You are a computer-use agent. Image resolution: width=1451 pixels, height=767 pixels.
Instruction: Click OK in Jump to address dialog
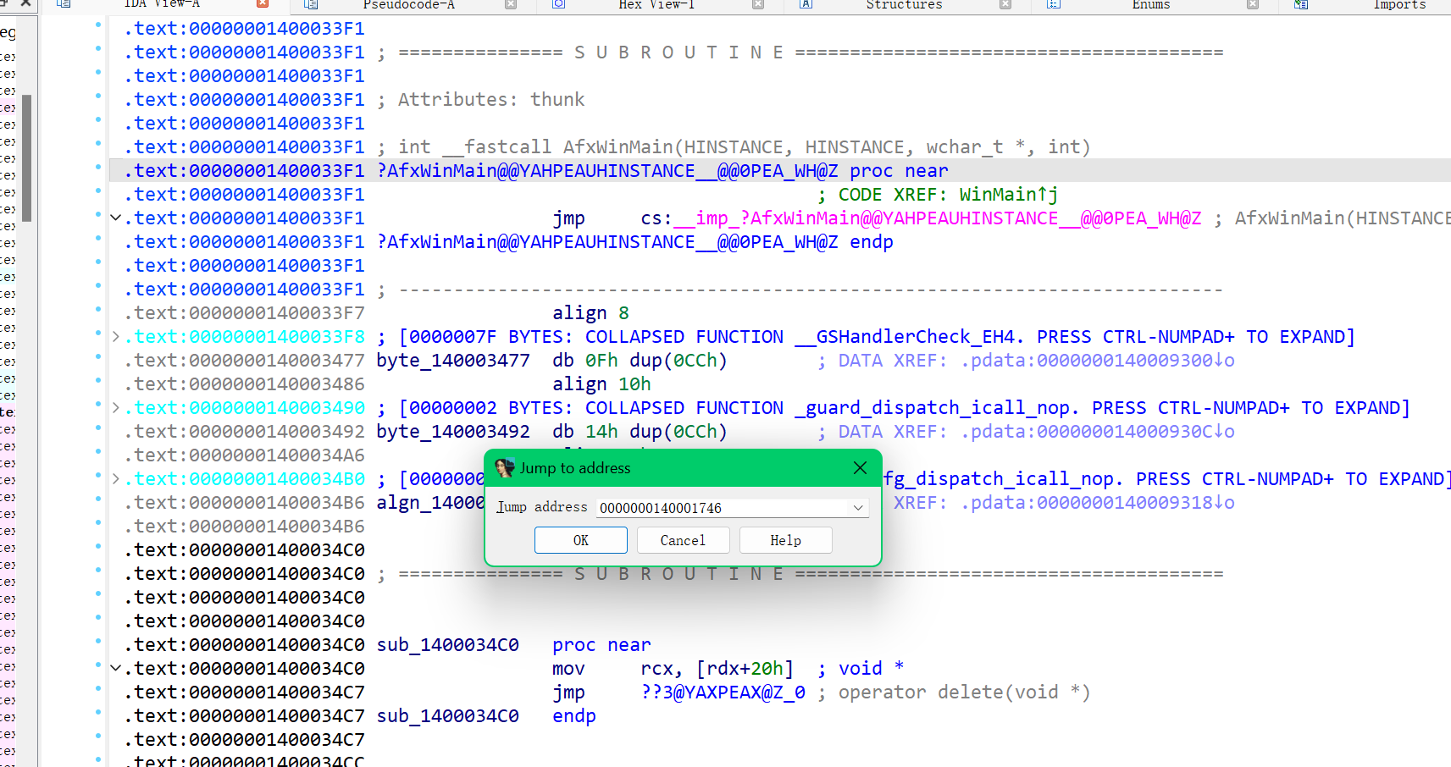click(x=580, y=540)
